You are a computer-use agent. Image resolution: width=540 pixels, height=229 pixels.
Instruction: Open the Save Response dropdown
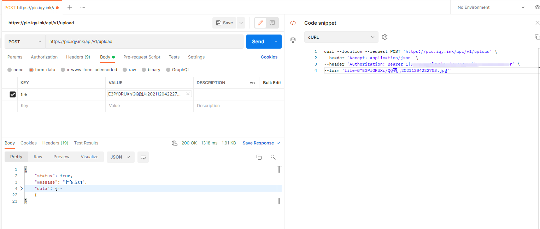pos(261,143)
